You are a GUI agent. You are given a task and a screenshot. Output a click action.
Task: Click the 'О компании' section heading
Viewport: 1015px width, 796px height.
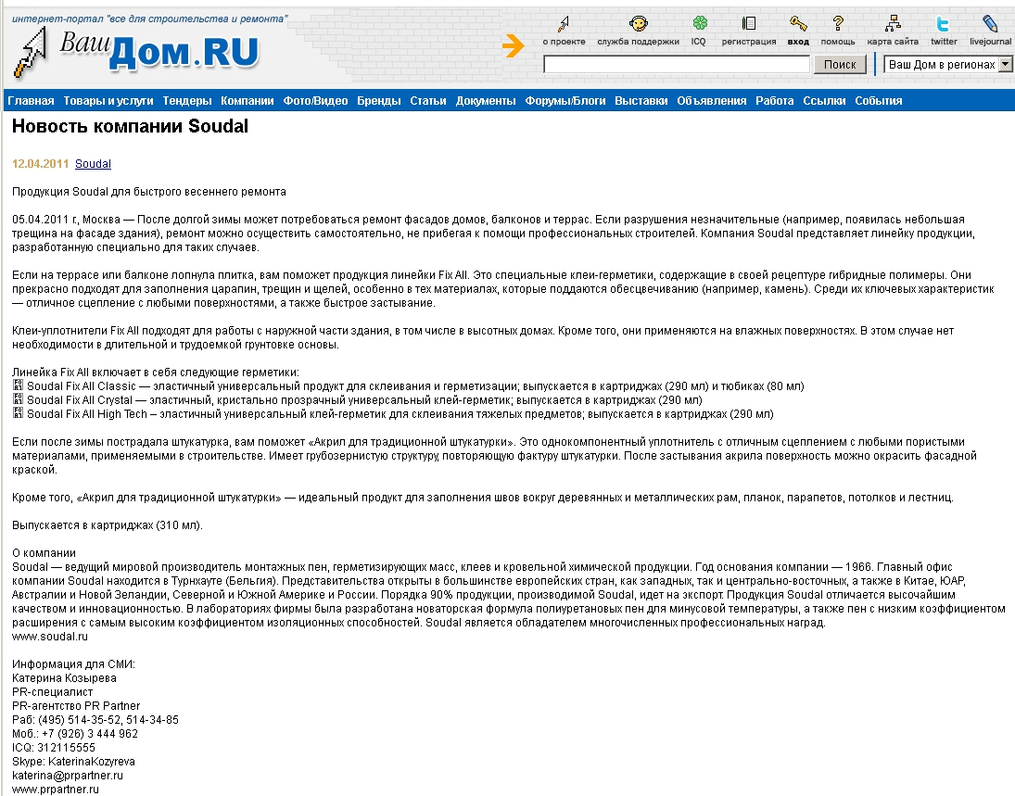(44, 553)
